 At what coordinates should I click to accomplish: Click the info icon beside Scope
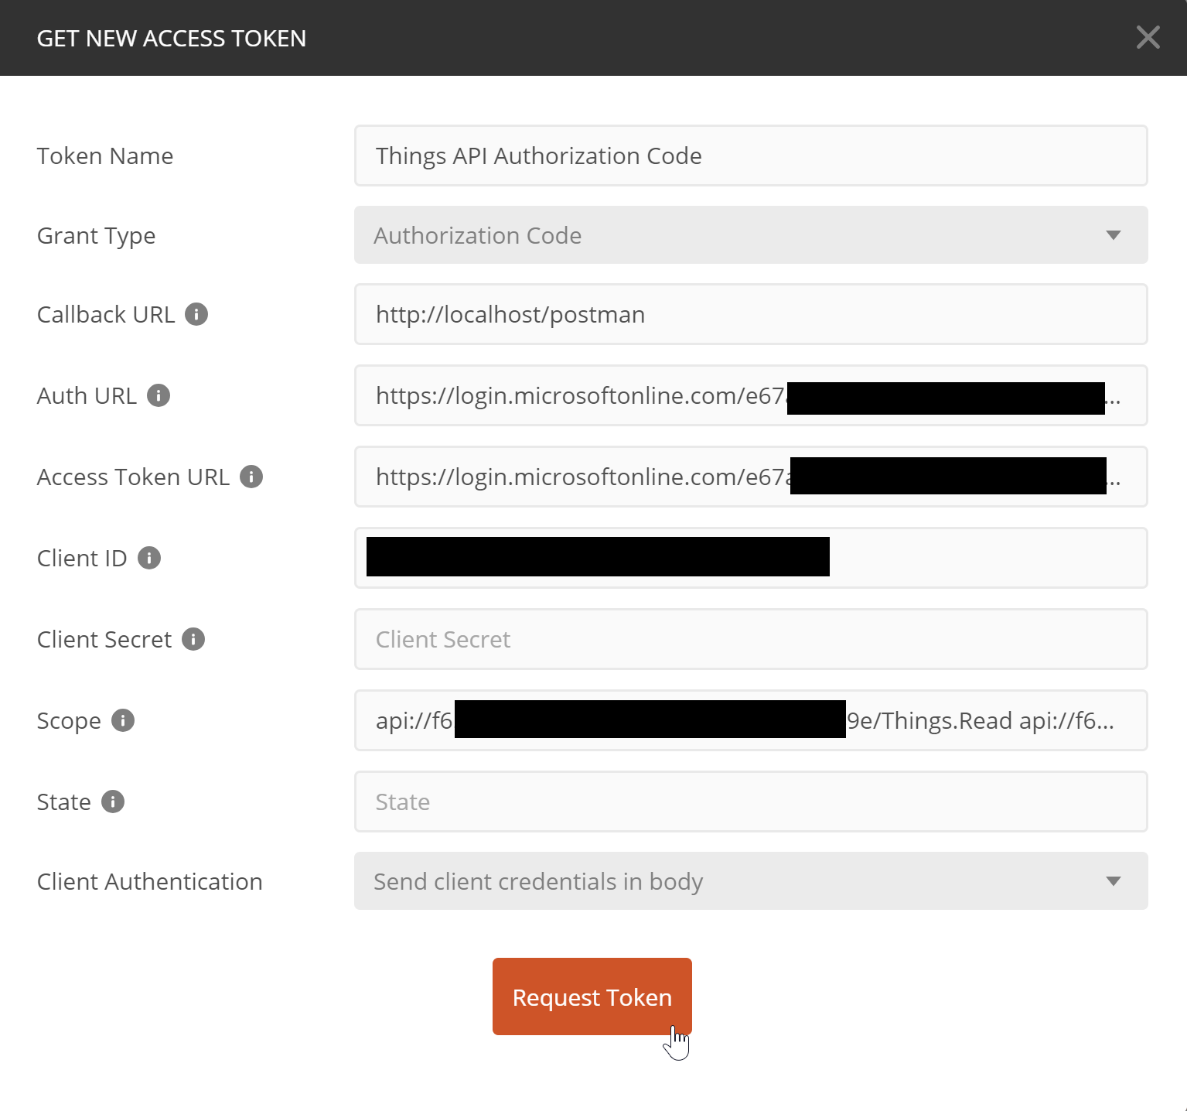click(124, 720)
